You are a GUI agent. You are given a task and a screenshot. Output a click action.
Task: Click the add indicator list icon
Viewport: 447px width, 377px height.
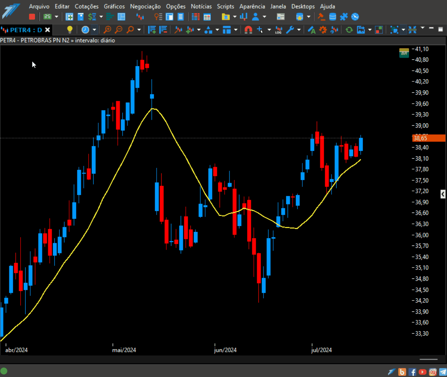tap(152, 29)
